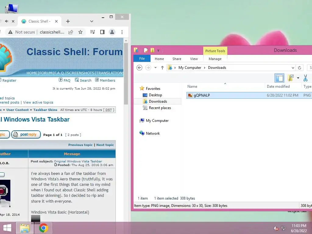Open Chrome media controls icon
Viewport: 312px width, 234px height.
93,32
